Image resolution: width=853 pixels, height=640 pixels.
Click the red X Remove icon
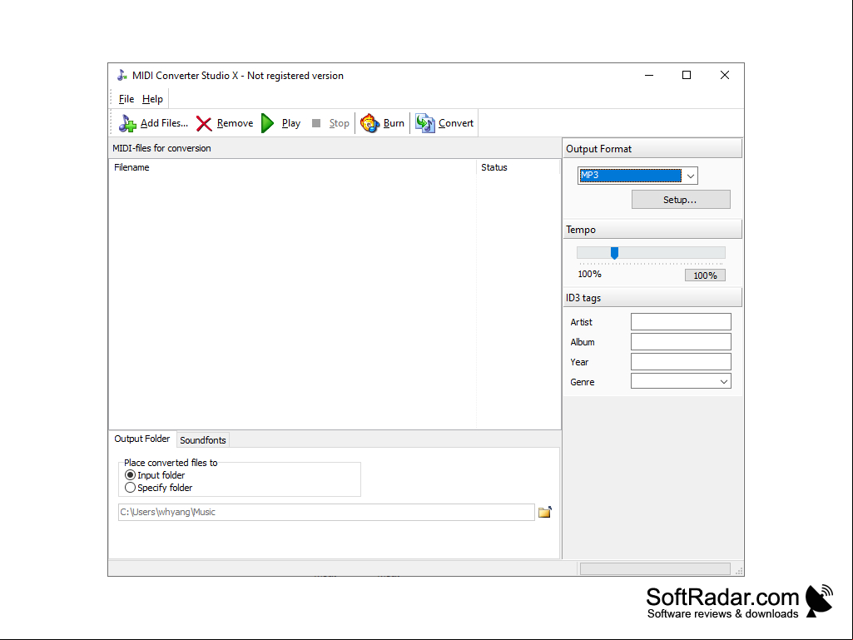[x=204, y=123]
